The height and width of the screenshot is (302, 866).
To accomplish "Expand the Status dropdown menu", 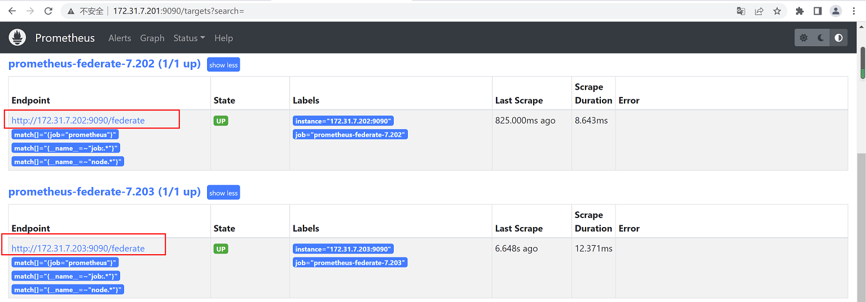I will coord(189,38).
